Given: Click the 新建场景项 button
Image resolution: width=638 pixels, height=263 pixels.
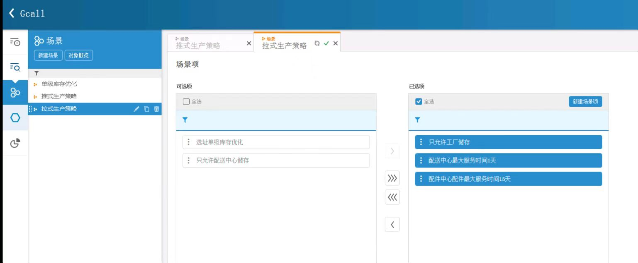Looking at the screenshot, I should point(585,102).
